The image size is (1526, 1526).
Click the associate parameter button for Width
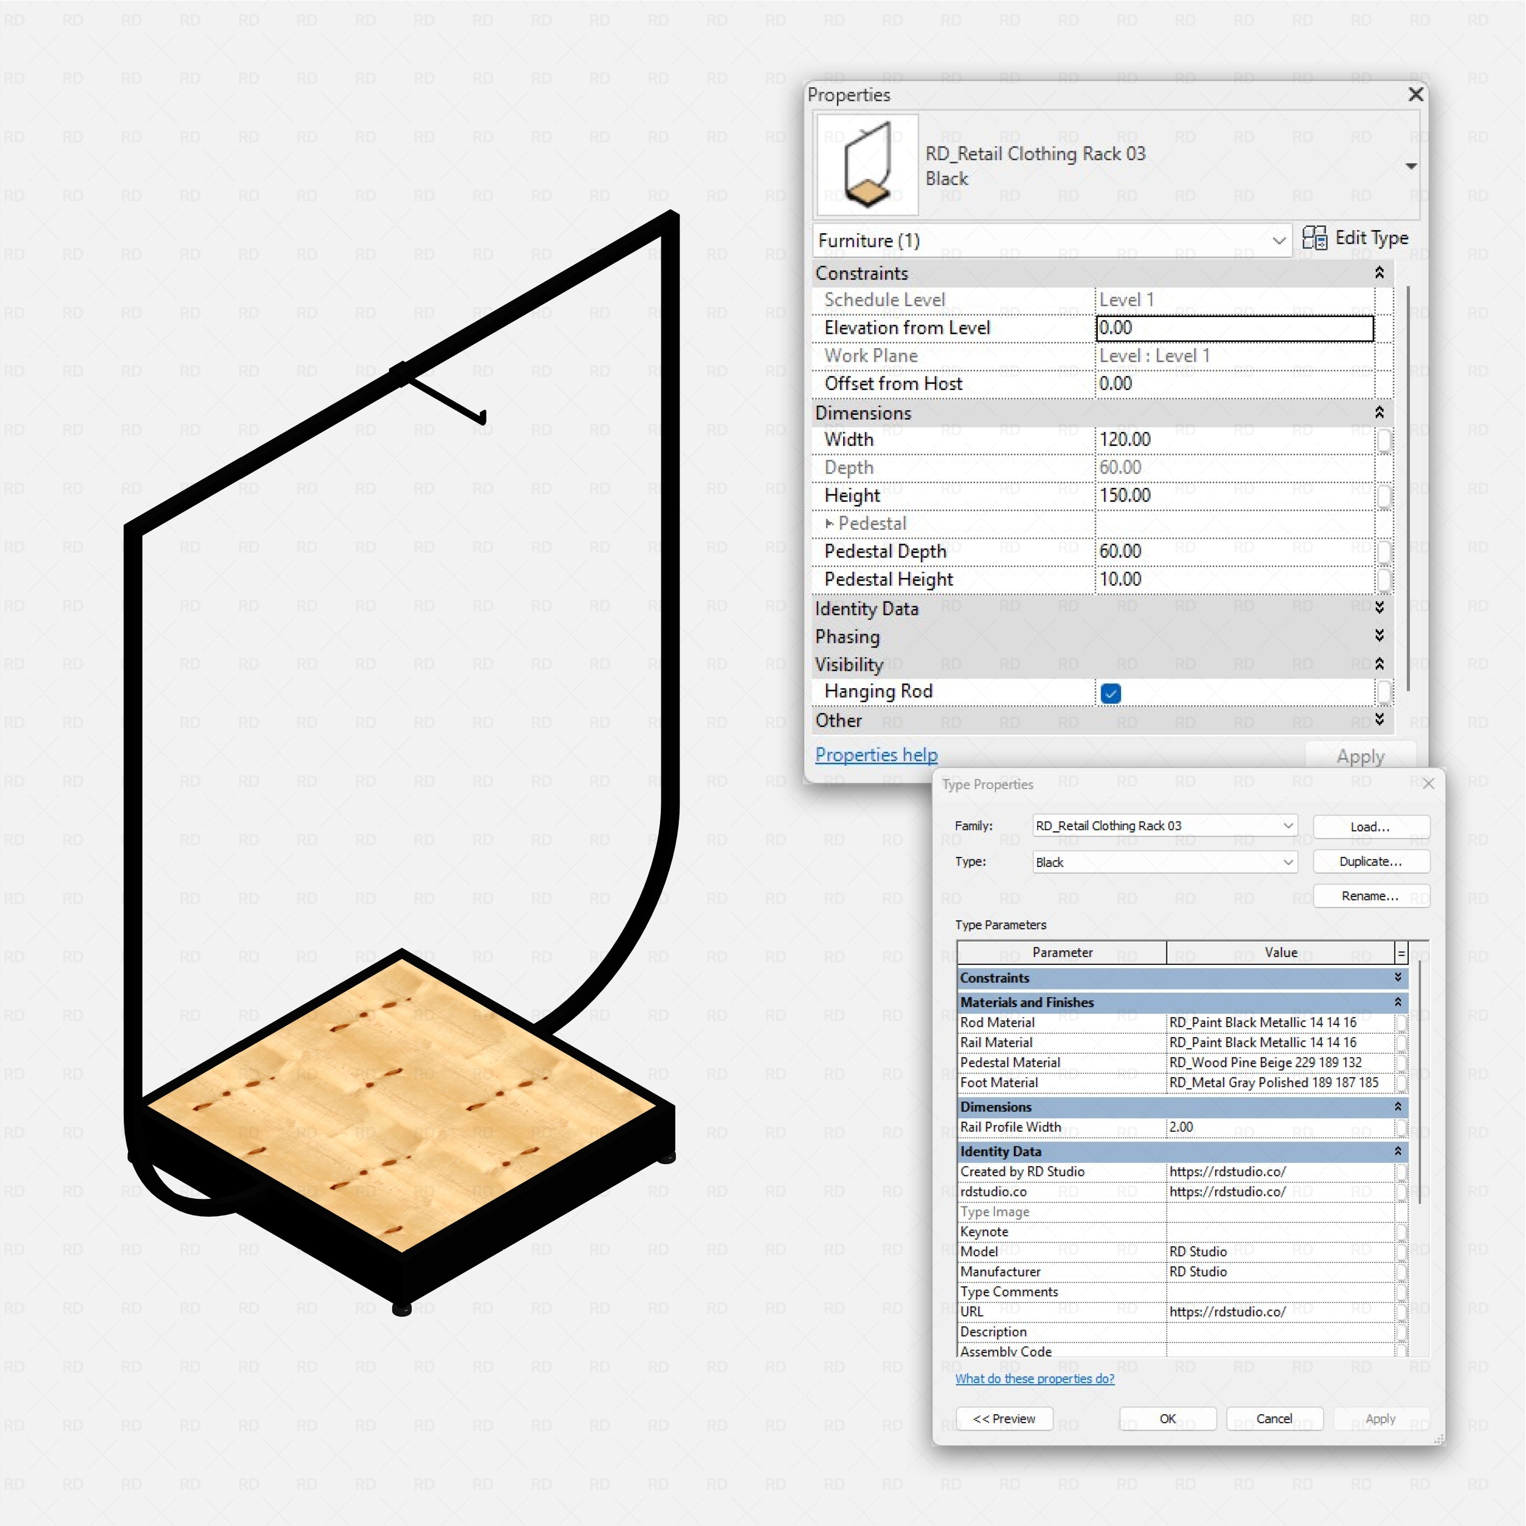coord(1384,441)
